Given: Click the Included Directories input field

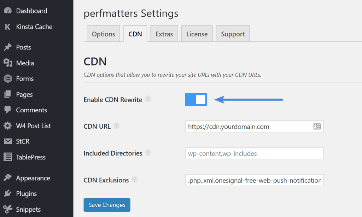Looking at the screenshot, I should (254, 153).
